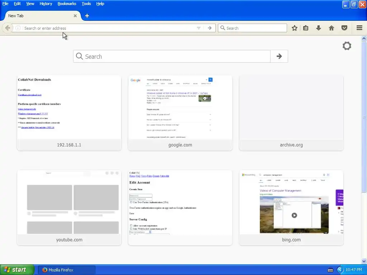The width and height of the screenshot is (367, 275).
Task: Open the address bar history dropdown
Action: [x=199, y=28]
